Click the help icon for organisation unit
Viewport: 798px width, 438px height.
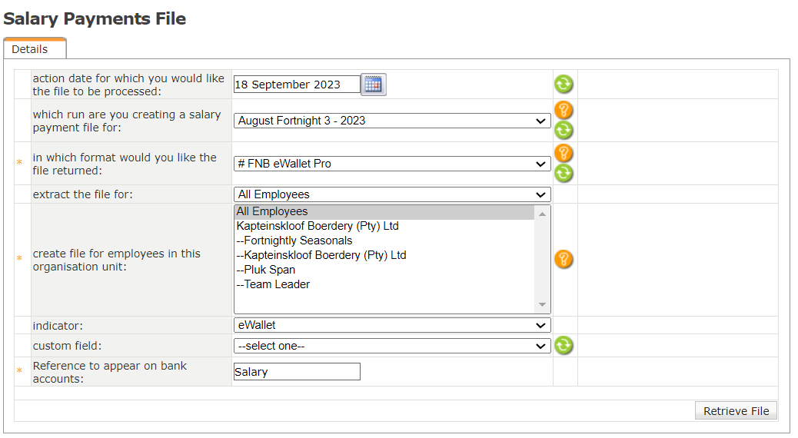coord(564,260)
